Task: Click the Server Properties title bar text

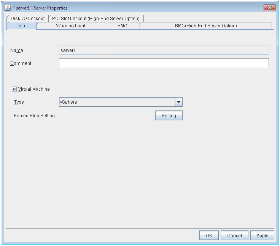Action: click(x=42, y=8)
